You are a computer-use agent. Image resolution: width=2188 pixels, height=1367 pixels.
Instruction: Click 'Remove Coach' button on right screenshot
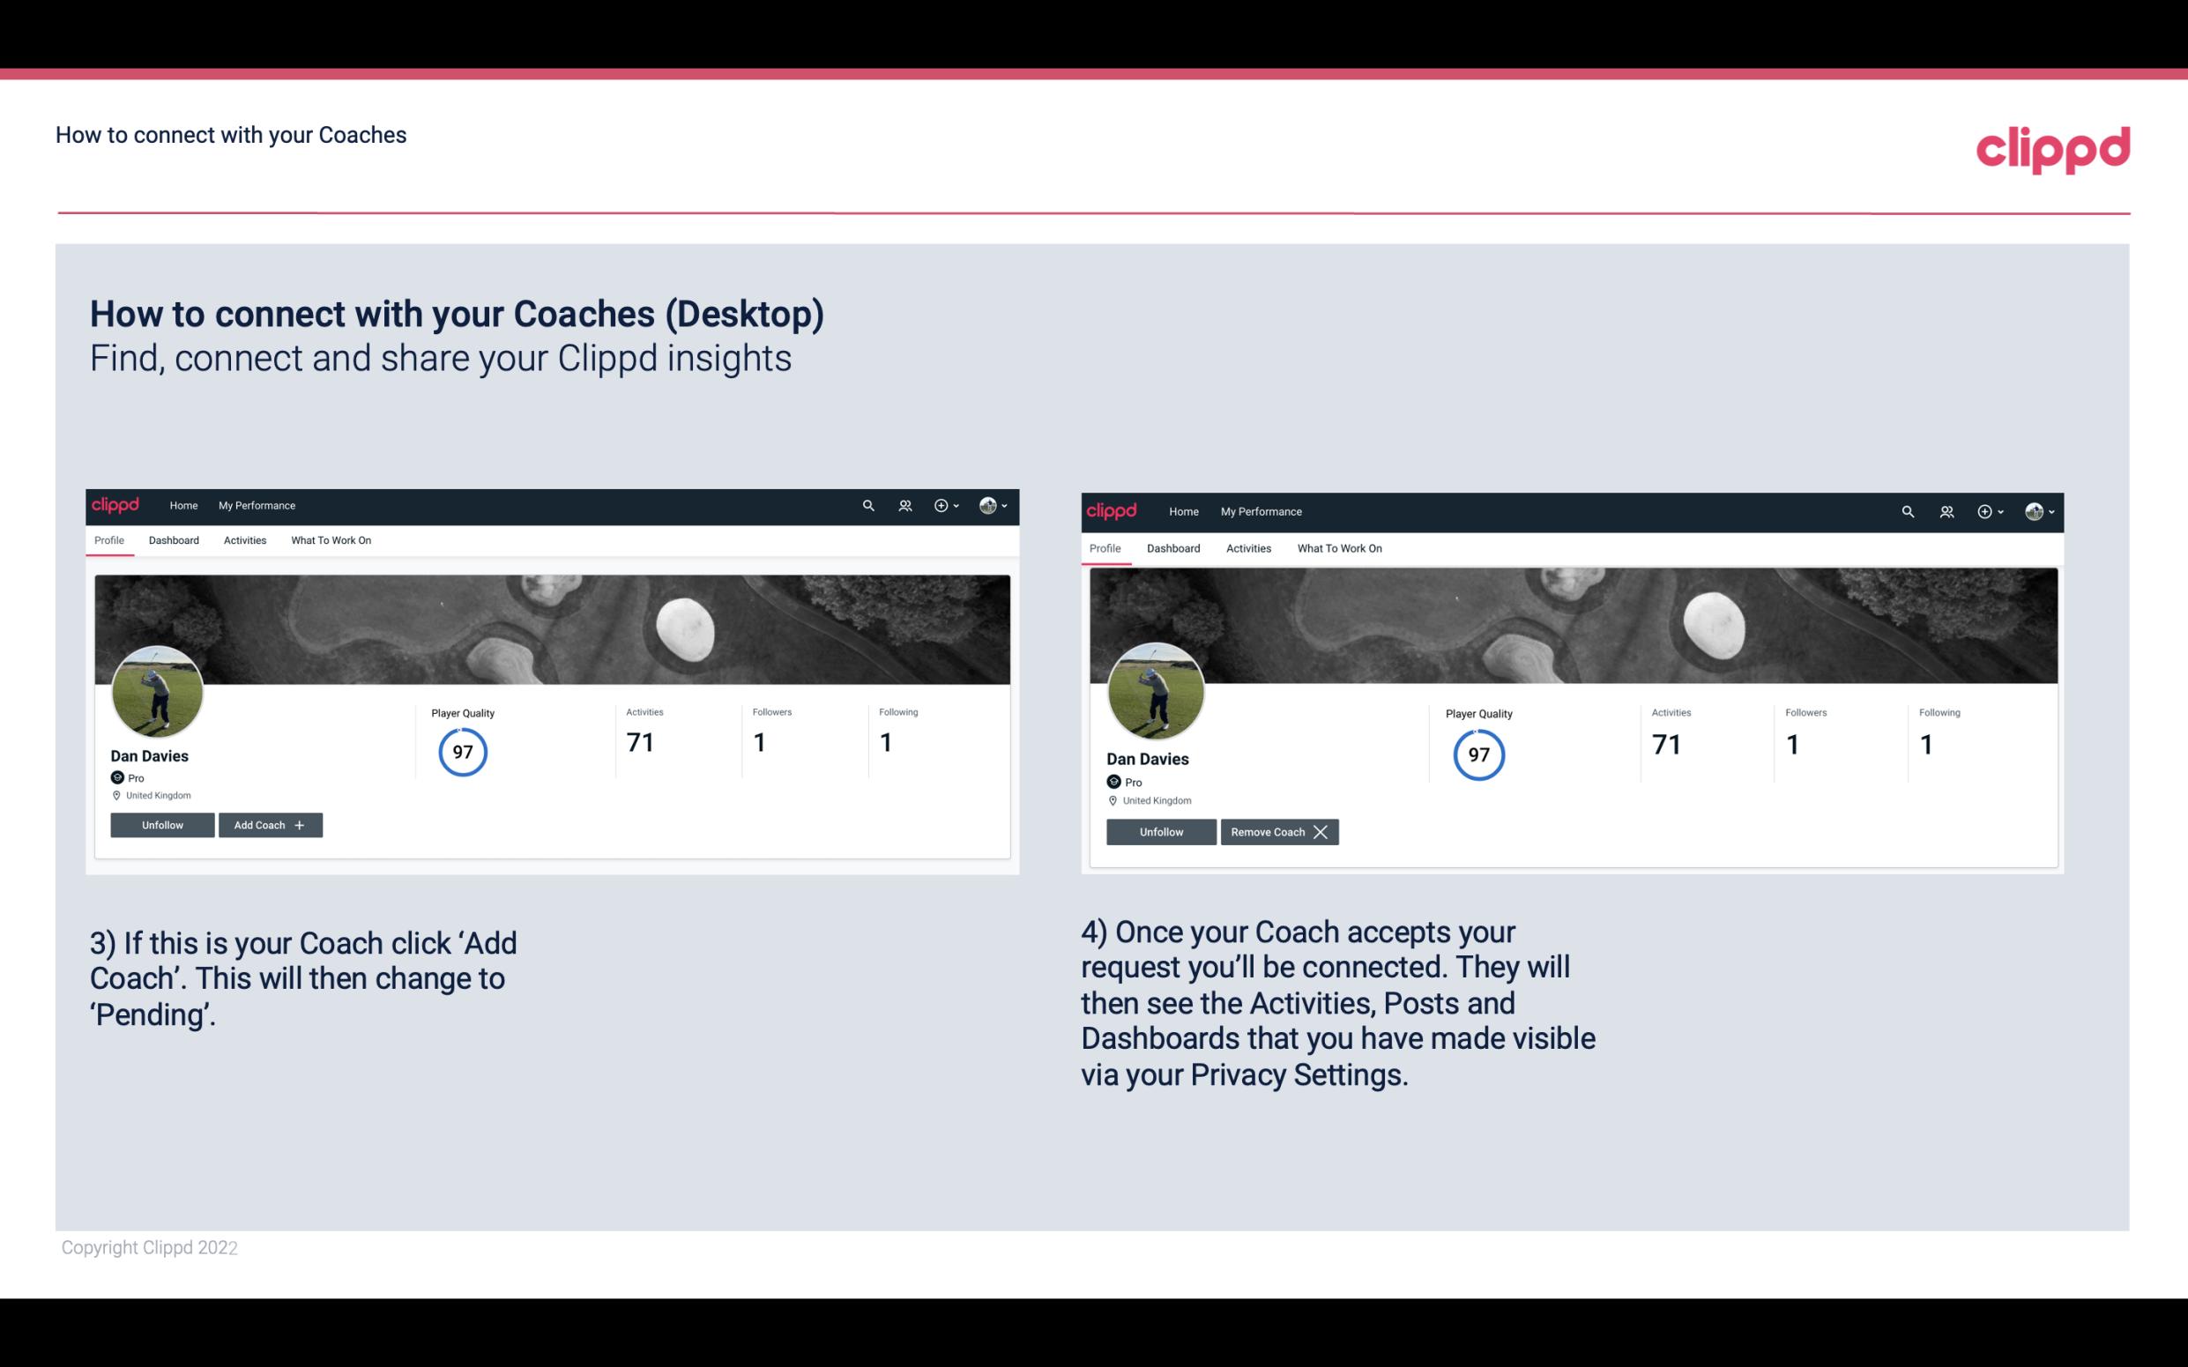point(1279,831)
